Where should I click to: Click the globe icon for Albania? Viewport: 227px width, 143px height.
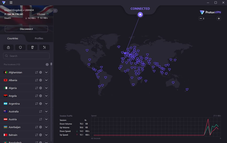tap(41, 80)
